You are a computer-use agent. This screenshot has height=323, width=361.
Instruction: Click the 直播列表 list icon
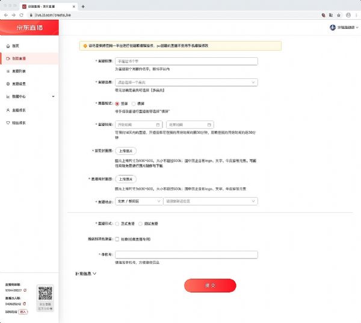[x=7, y=71]
